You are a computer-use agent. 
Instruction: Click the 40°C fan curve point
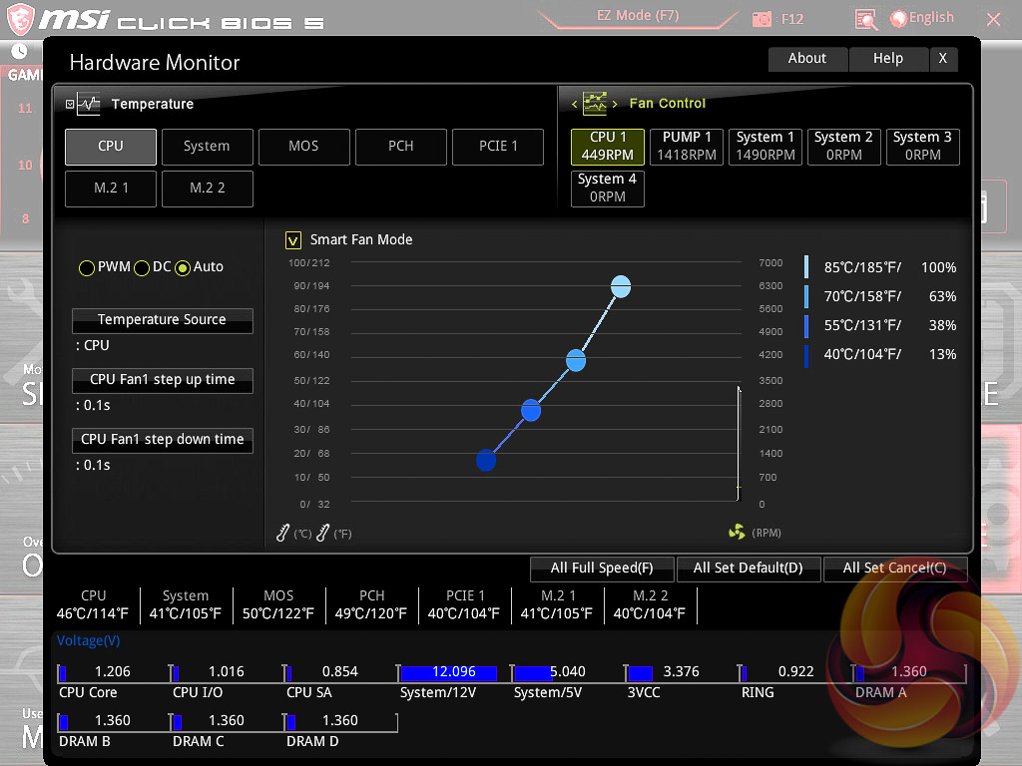click(x=486, y=461)
